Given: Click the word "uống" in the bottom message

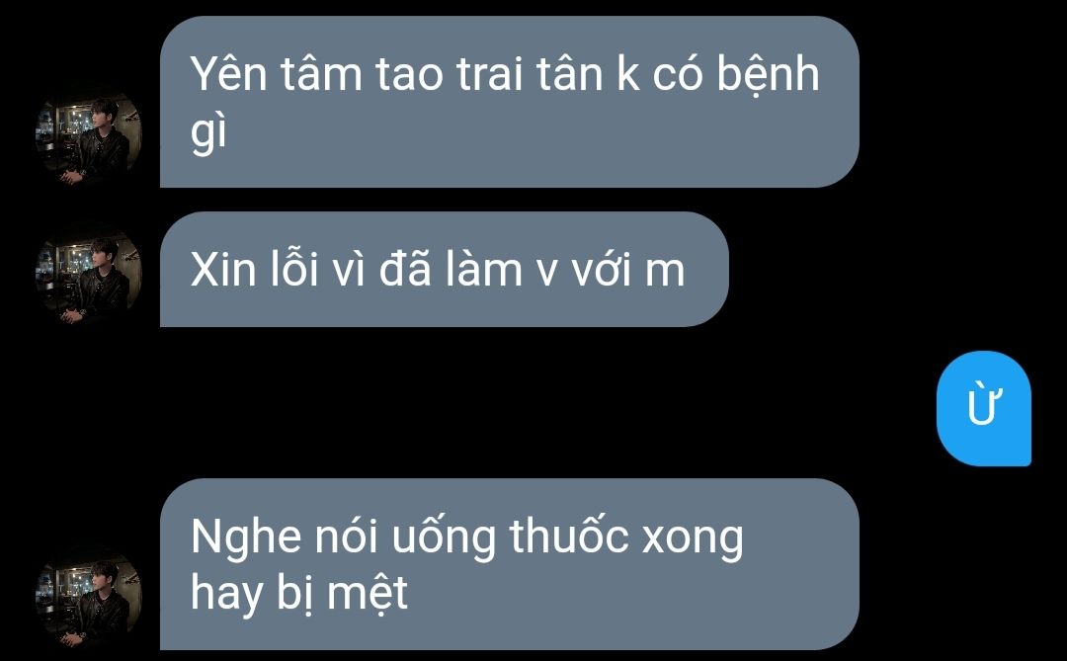Looking at the screenshot, I should pos(444,539).
